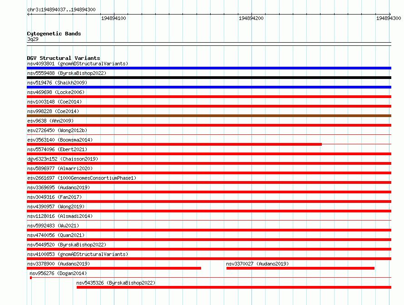This screenshot has height=305, width=404.
Task: Click the red bar under nsv5992483 Wu2021
Action: 209,230
